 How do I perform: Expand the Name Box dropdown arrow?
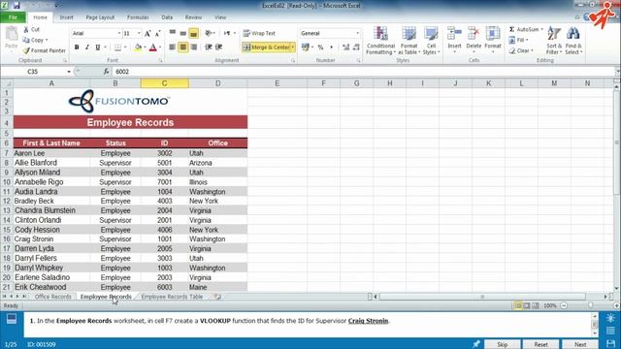[x=69, y=72]
